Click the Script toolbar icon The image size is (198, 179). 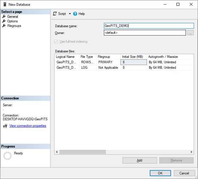pyautogui.click(x=55, y=13)
